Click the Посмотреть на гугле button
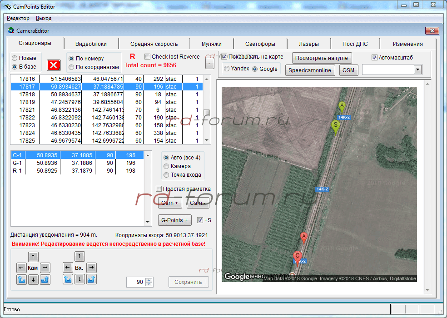 click(x=322, y=58)
